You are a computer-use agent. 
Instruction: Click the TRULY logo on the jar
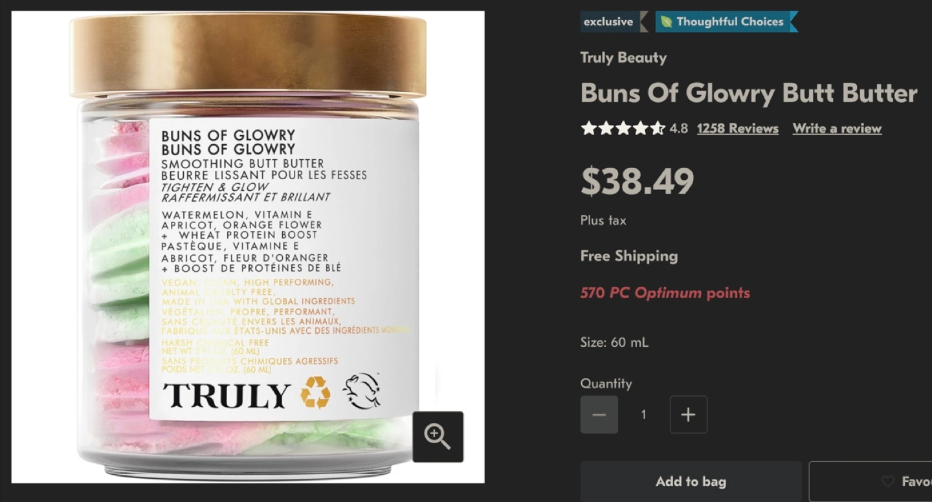pos(227,395)
